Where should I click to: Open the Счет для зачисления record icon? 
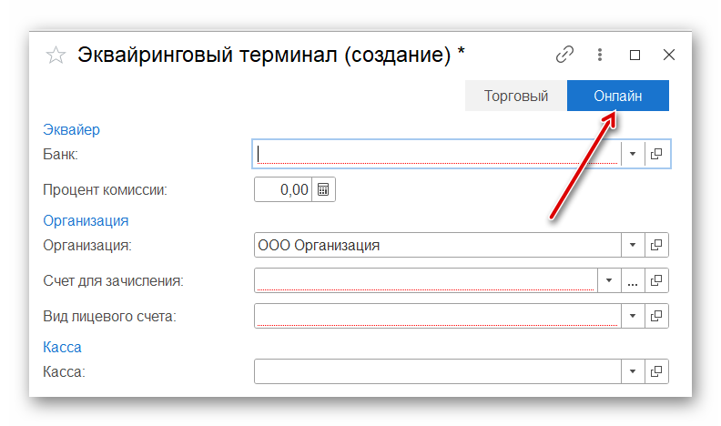tap(656, 280)
